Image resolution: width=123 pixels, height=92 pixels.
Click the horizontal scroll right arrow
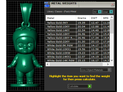click(x=108, y=64)
